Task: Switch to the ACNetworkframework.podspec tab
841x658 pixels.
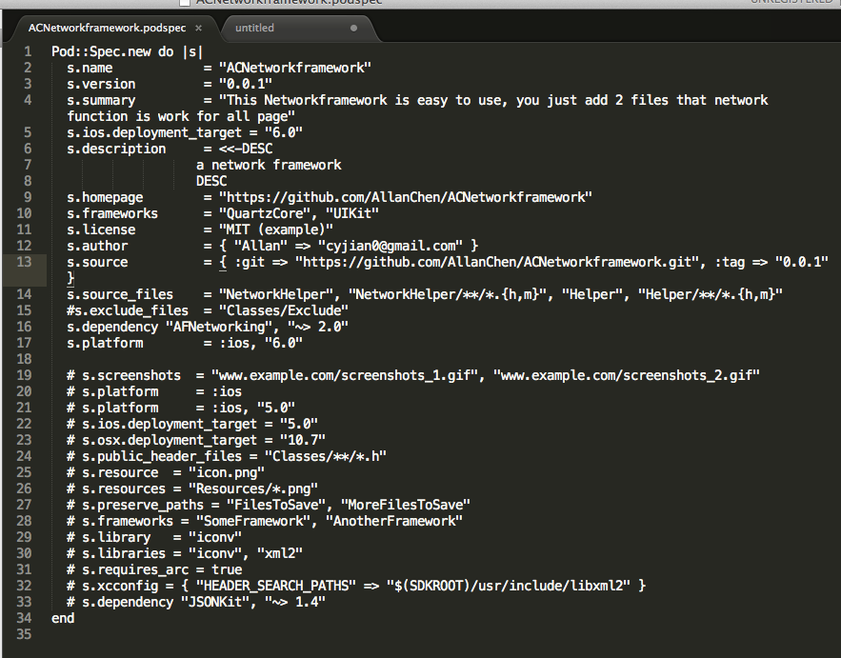Action: point(108,28)
